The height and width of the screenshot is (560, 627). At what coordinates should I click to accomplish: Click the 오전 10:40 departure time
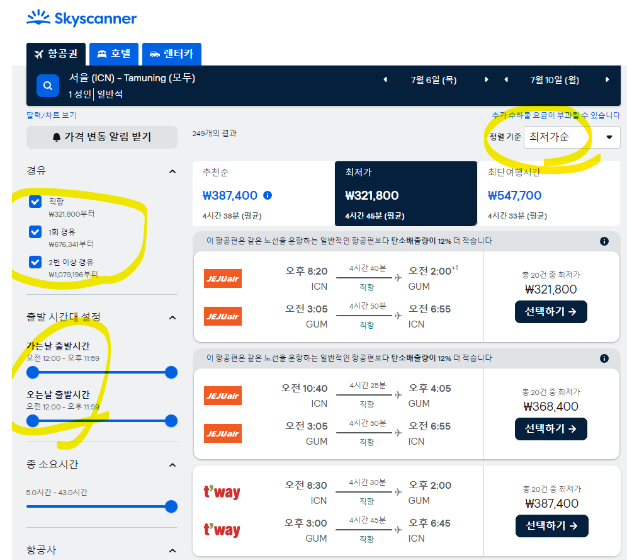[304, 389]
